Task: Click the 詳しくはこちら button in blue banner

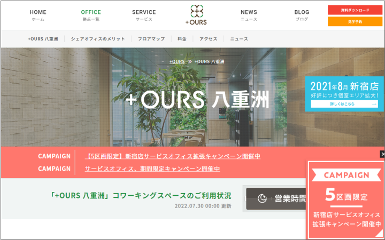Action: pyautogui.click(x=344, y=104)
